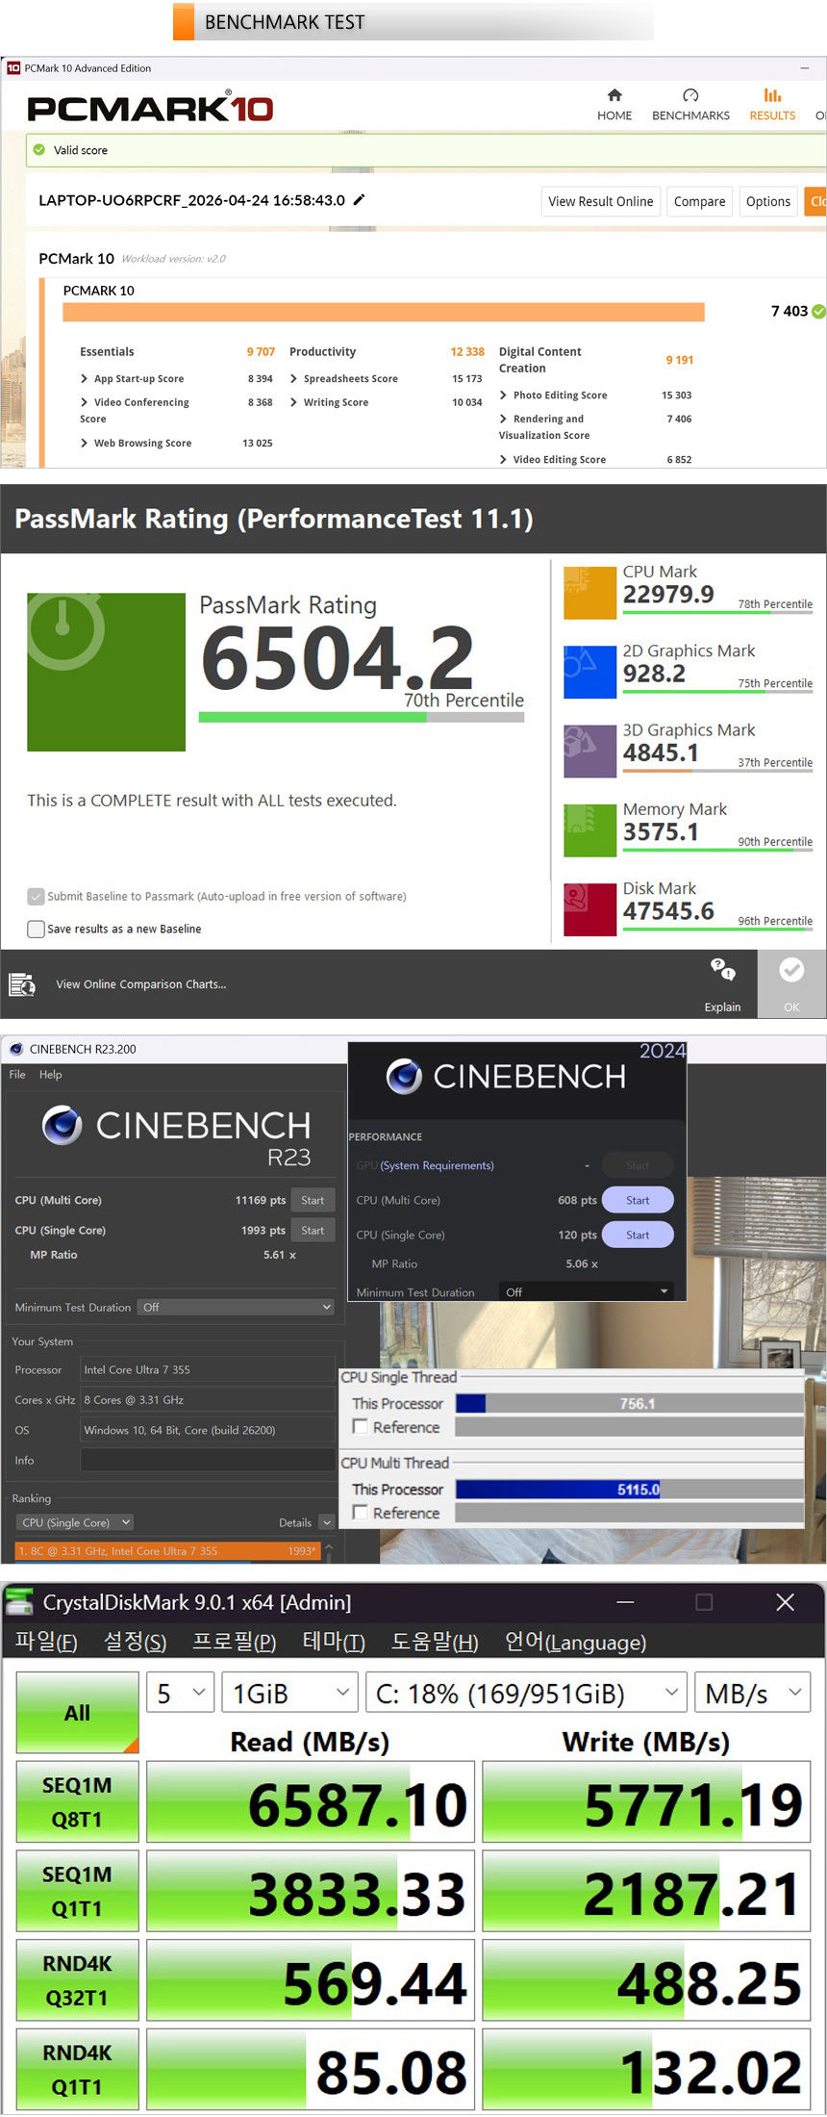Enable the CPU Single Thread Reference checkbox
827x2117 pixels.
coord(361,1427)
